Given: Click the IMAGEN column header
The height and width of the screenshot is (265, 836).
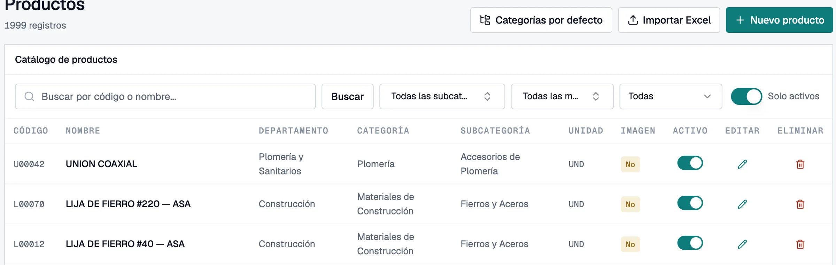Looking at the screenshot, I should click(638, 131).
